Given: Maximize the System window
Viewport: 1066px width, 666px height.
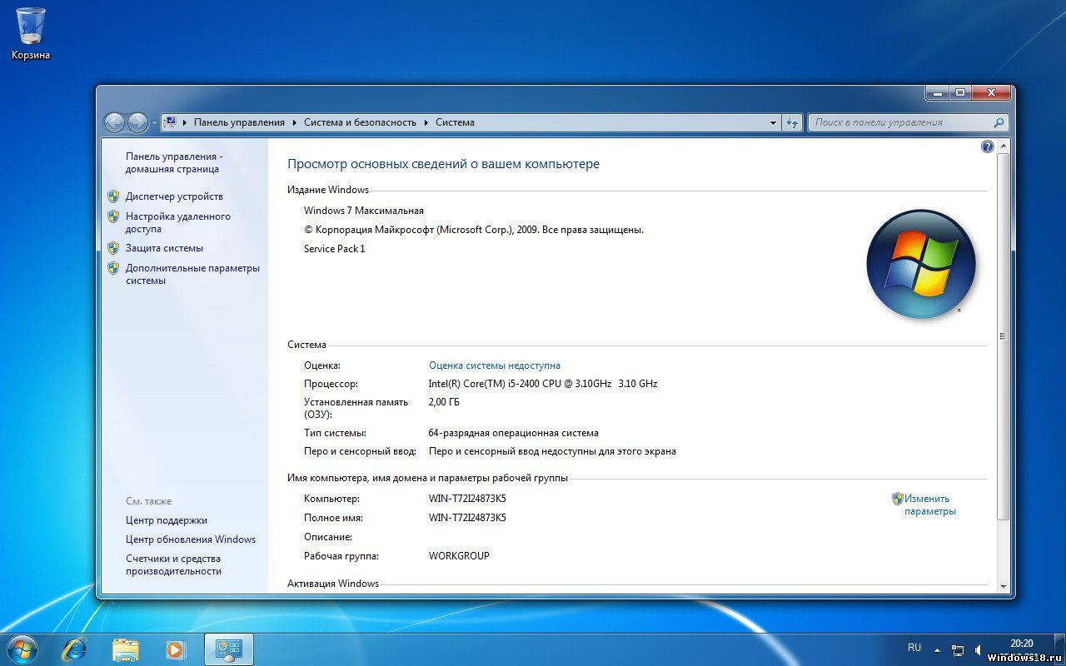Looking at the screenshot, I should pos(959,93).
